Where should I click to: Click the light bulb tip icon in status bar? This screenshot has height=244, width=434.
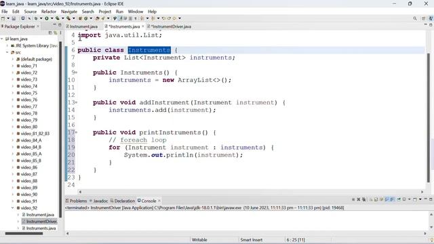(431, 240)
